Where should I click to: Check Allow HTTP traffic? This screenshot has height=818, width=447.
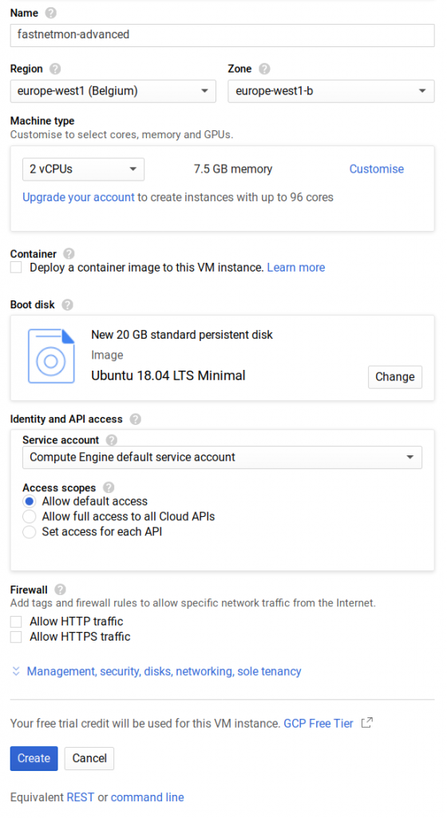pyautogui.click(x=16, y=621)
